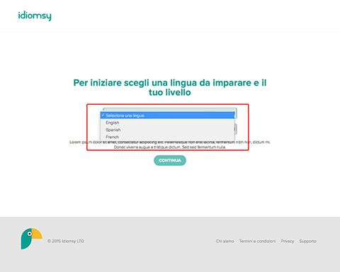
Task: Open the Termini e condizioni link
Action: click(257, 241)
